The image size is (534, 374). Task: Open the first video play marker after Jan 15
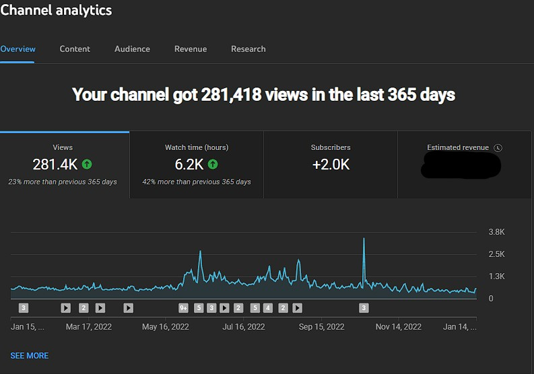coord(66,308)
